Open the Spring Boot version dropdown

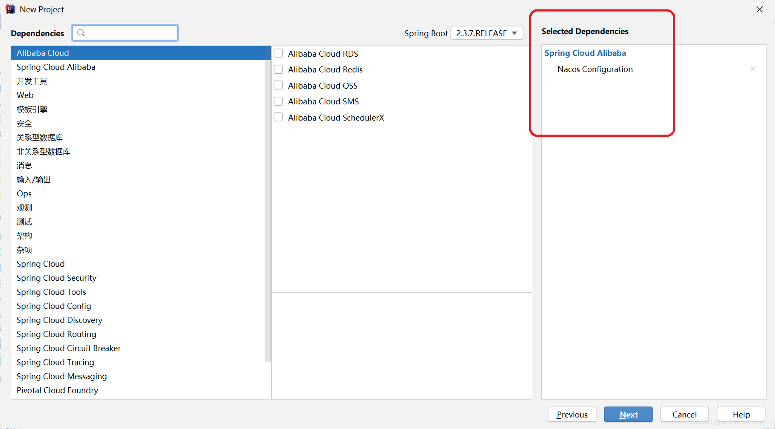487,33
